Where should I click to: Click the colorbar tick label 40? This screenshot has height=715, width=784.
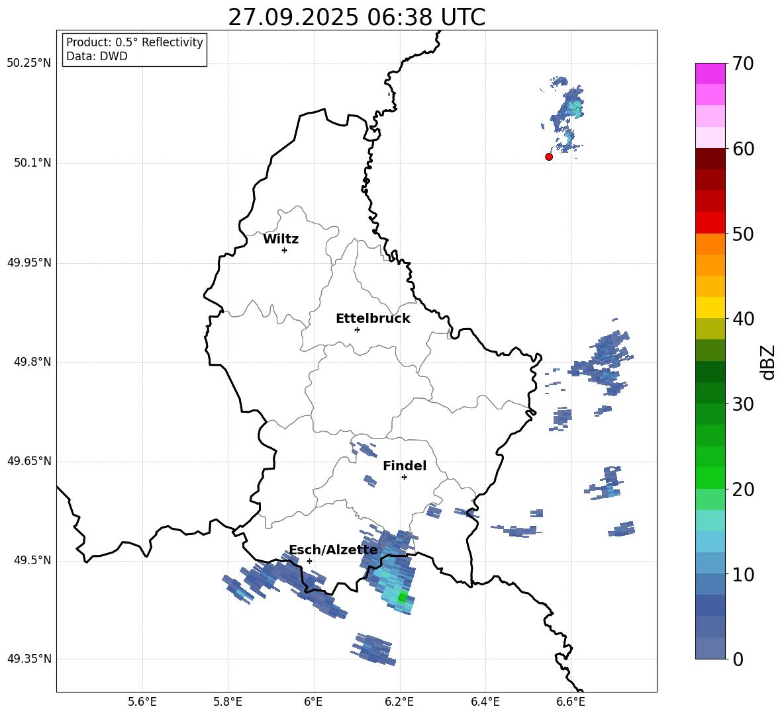pyautogui.click(x=744, y=319)
